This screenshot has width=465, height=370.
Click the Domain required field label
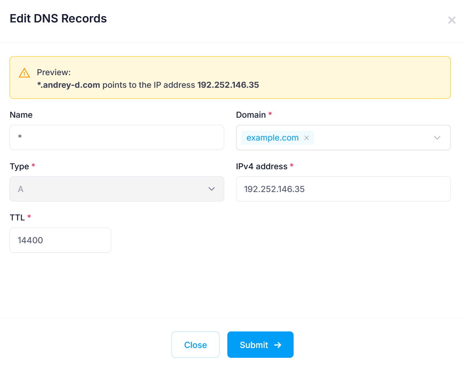[251, 115]
